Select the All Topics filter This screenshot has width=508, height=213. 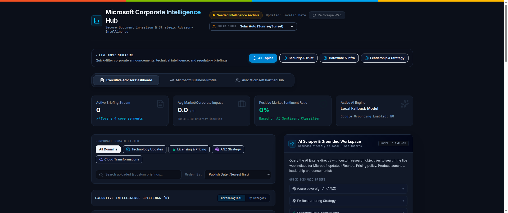(x=263, y=58)
